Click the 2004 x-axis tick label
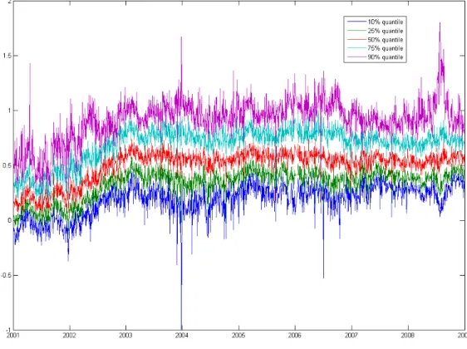The image size is (467, 349). 182,336
